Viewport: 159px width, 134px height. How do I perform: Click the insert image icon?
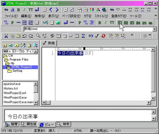click(58, 22)
